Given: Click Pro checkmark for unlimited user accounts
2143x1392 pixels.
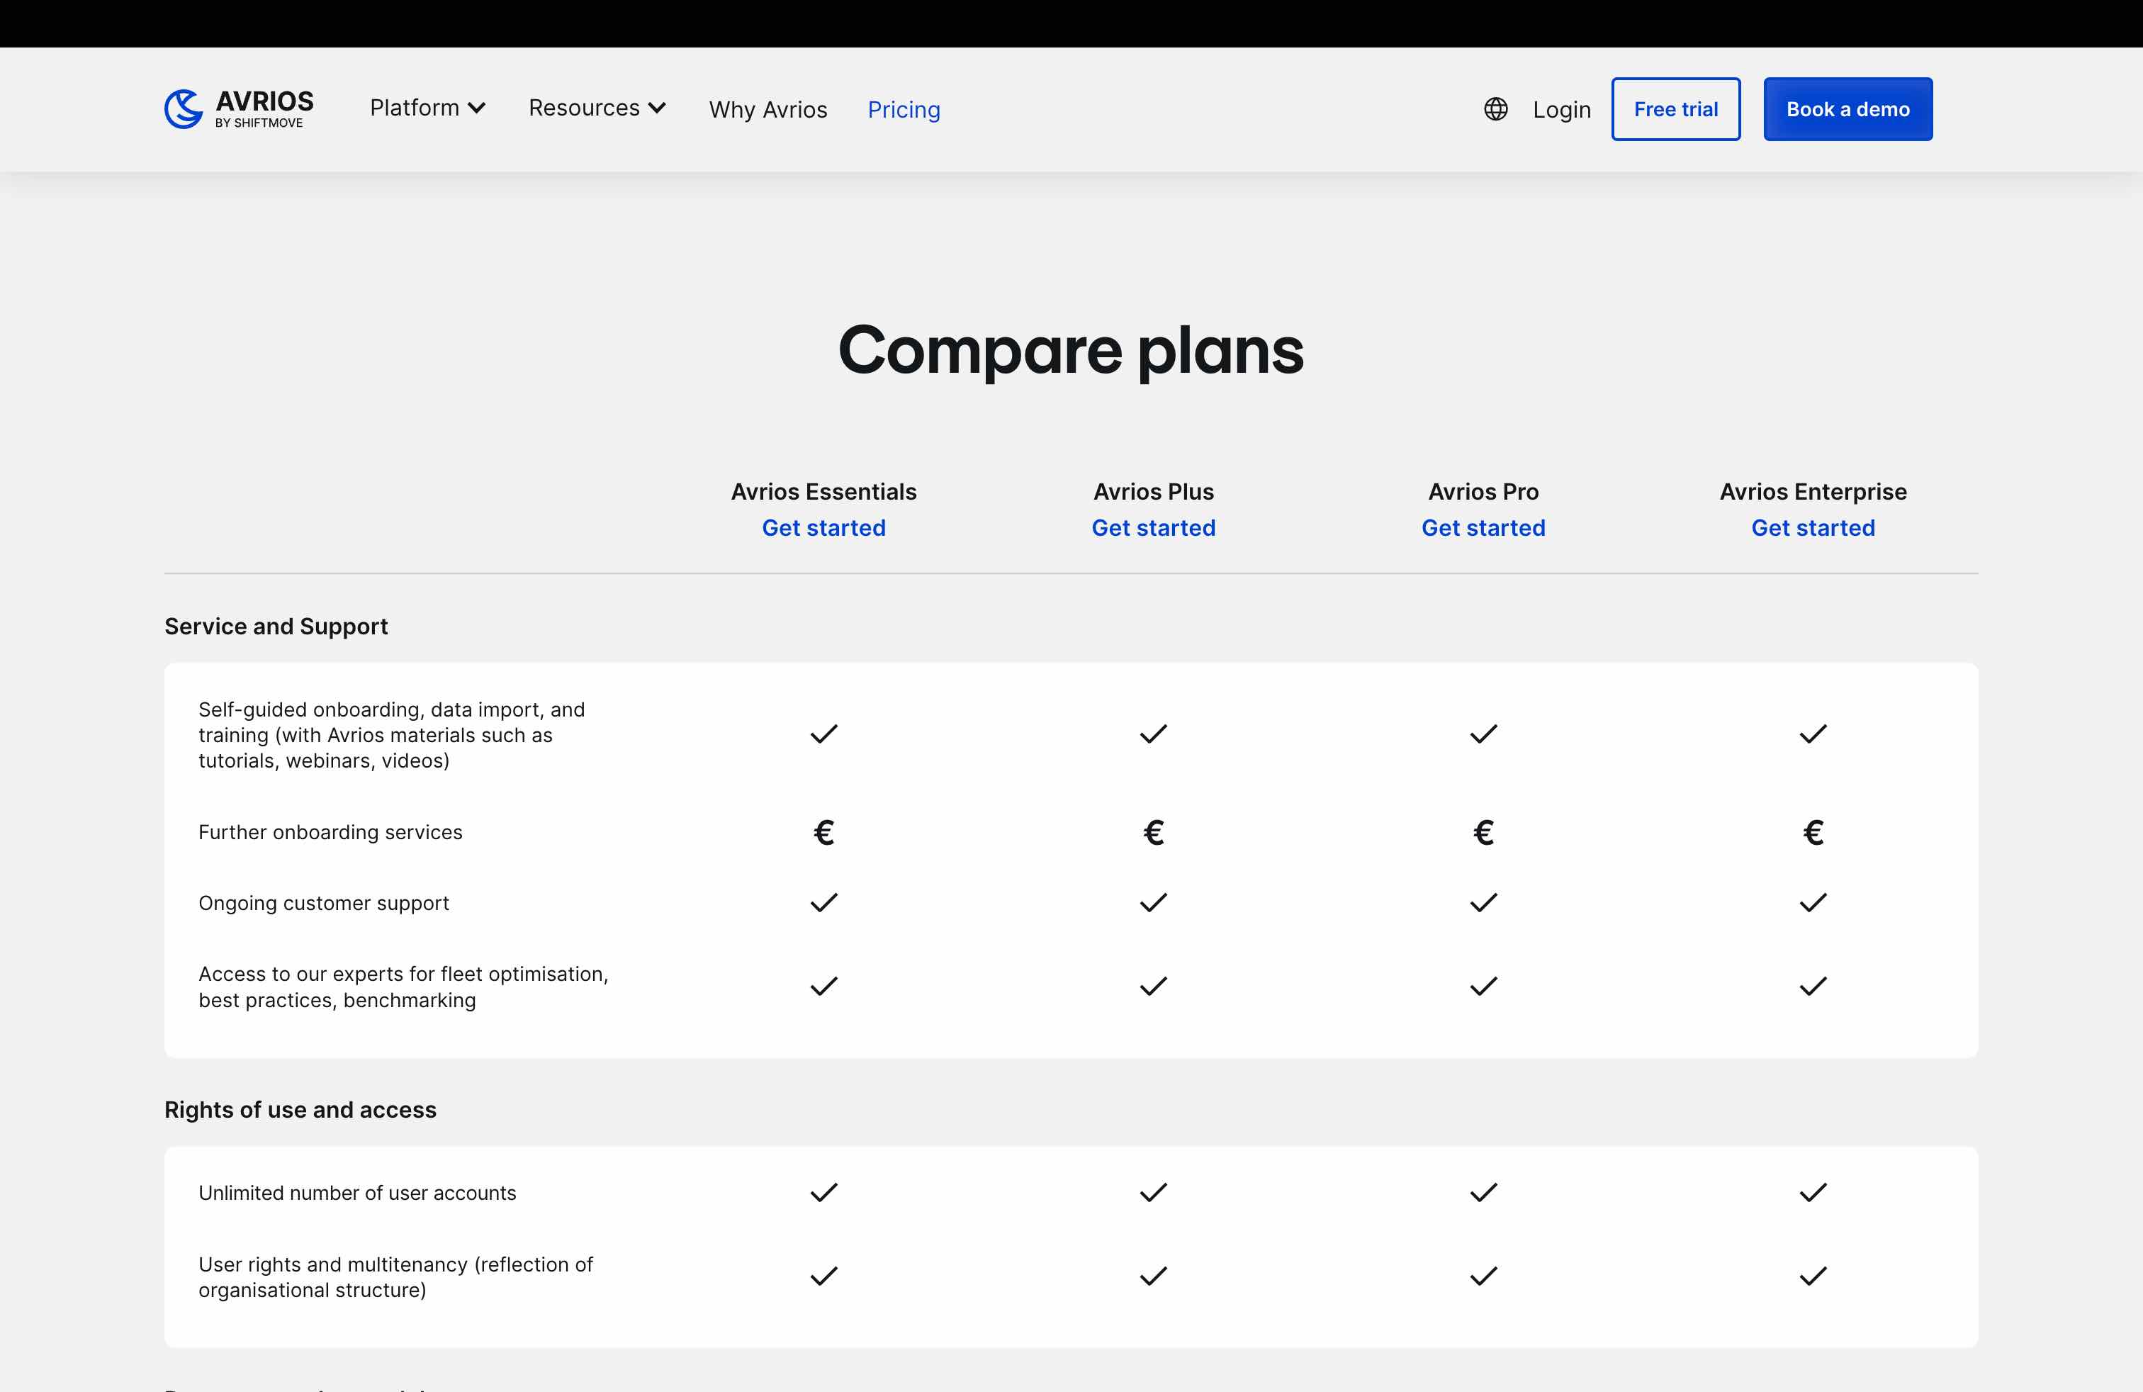Looking at the screenshot, I should point(1483,1192).
